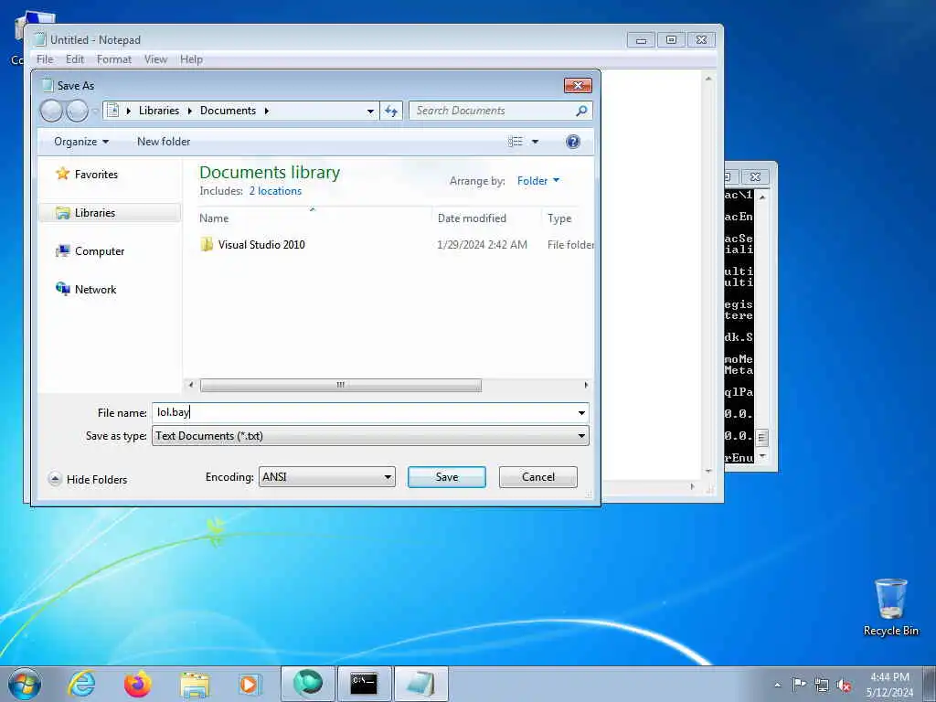The width and height of the screenshot is (936, 702).
Task: Select the Visual Studio 2010 folder icon
Action: point(207,245)
